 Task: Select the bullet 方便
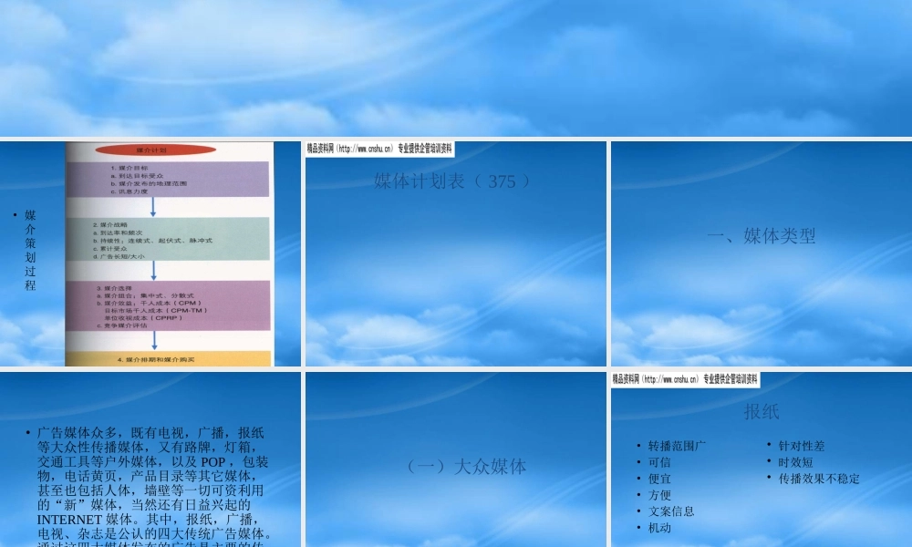tap(659, 495)
